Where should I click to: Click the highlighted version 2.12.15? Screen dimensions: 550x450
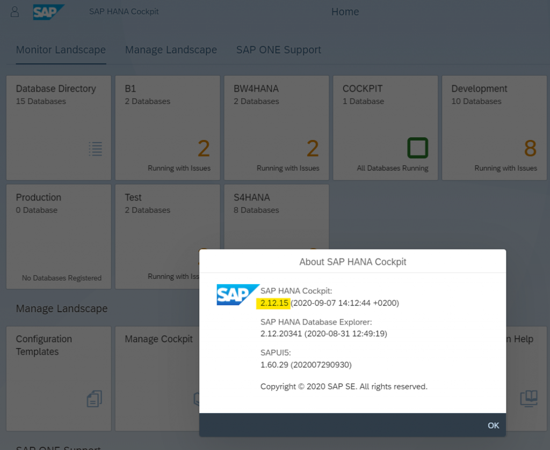pyautogui.click(x=274, y=303)
